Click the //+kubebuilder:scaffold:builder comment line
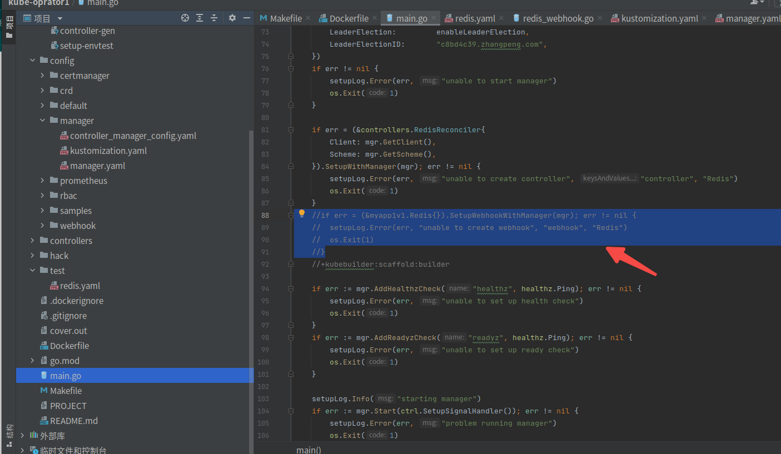Viewport: 781px width, 454px height. (x=381, y=265)
